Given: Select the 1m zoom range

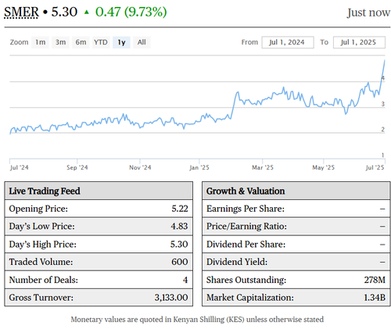Looking at the screenshot, I should [x=40, y=42].
